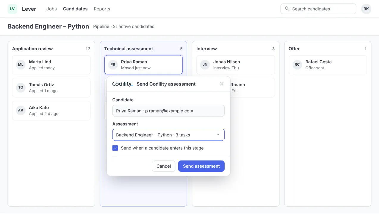The image size is (379, 214).
Task: Cancel the Codility assessment dialog
Action: click(164, 166)
